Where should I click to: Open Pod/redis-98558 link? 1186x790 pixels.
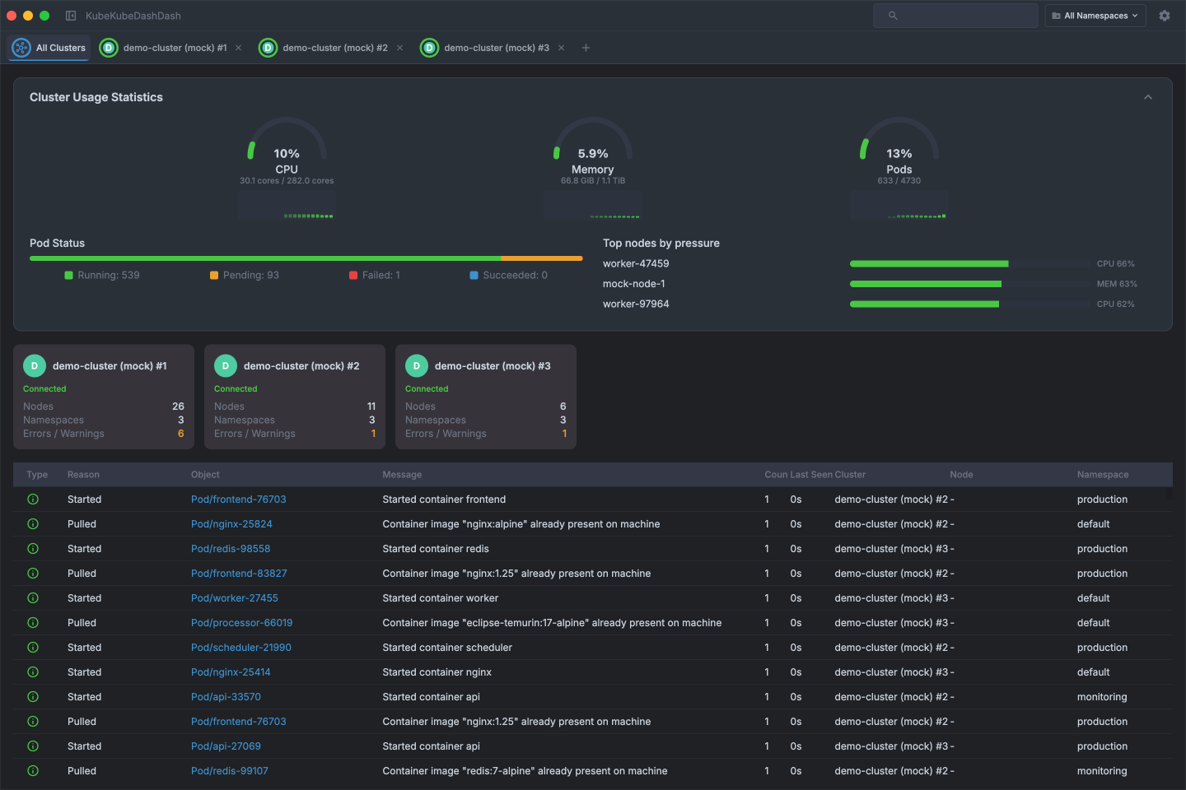point(231,549)
